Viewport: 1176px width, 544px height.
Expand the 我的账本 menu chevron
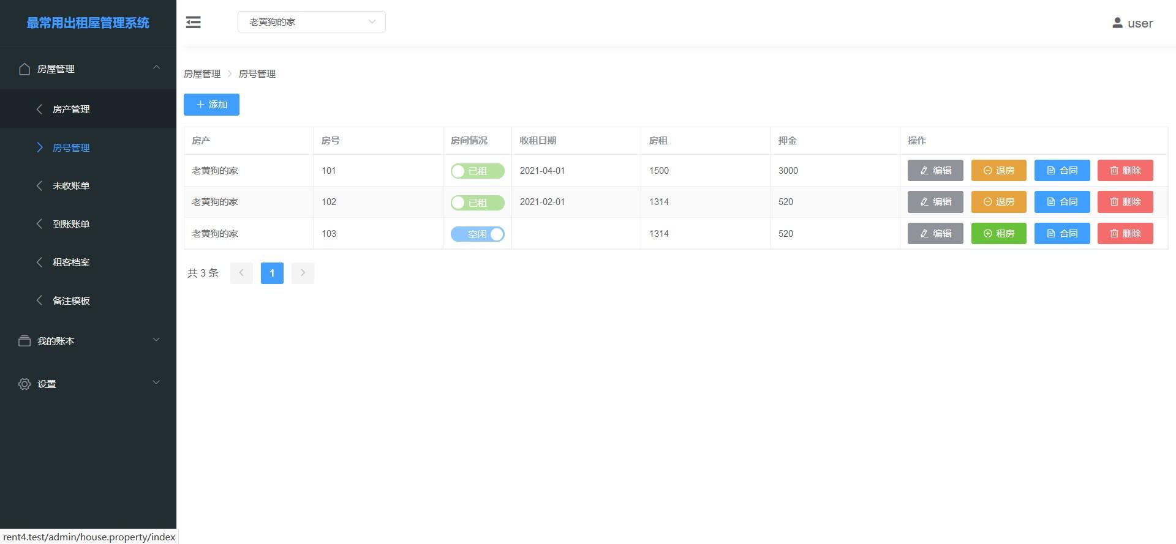[156, 340]
